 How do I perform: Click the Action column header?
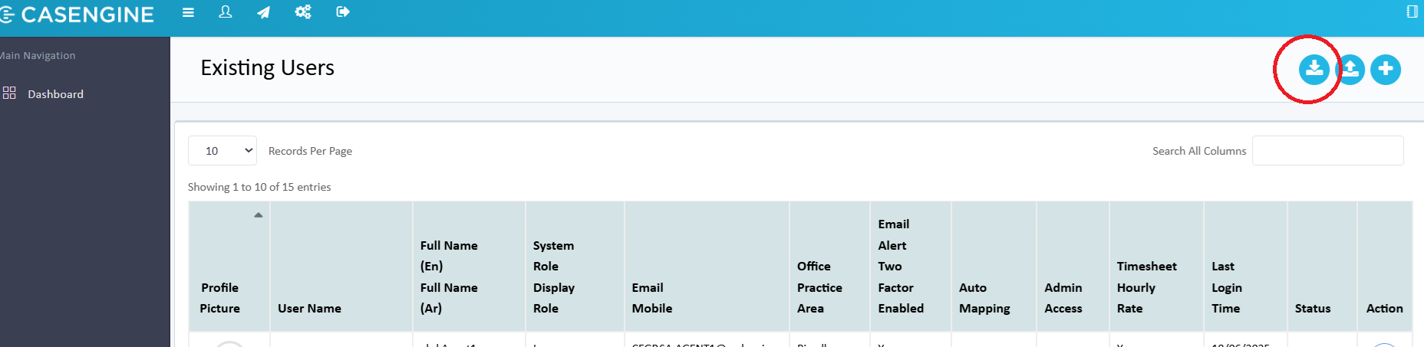pyautogui.click(x=1385, y=267)
